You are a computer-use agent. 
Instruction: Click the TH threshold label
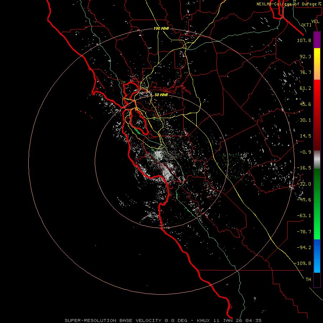(308, 280)
